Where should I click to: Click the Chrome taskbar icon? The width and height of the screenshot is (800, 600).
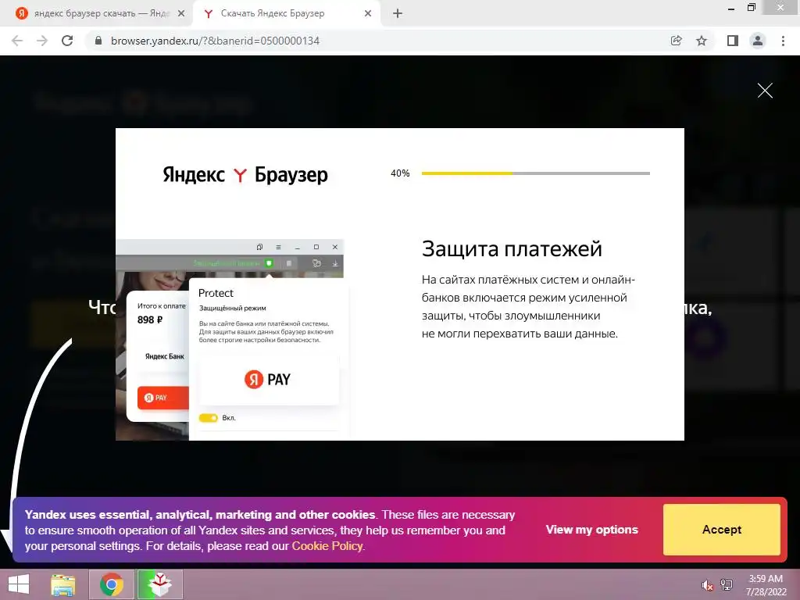coord(112,584)
